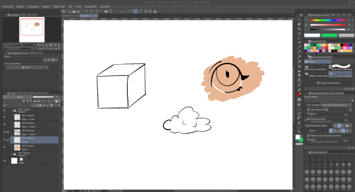The image size is (355, 192).
Task: Click the Opacidad slider in tool property
Action: pos(324,142)
